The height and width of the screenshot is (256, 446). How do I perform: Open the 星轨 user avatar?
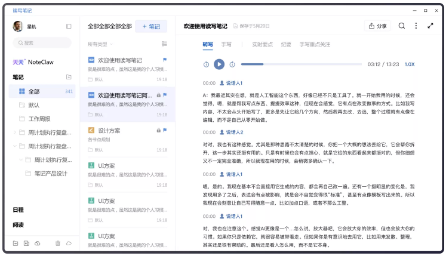[x=18, y=26]
